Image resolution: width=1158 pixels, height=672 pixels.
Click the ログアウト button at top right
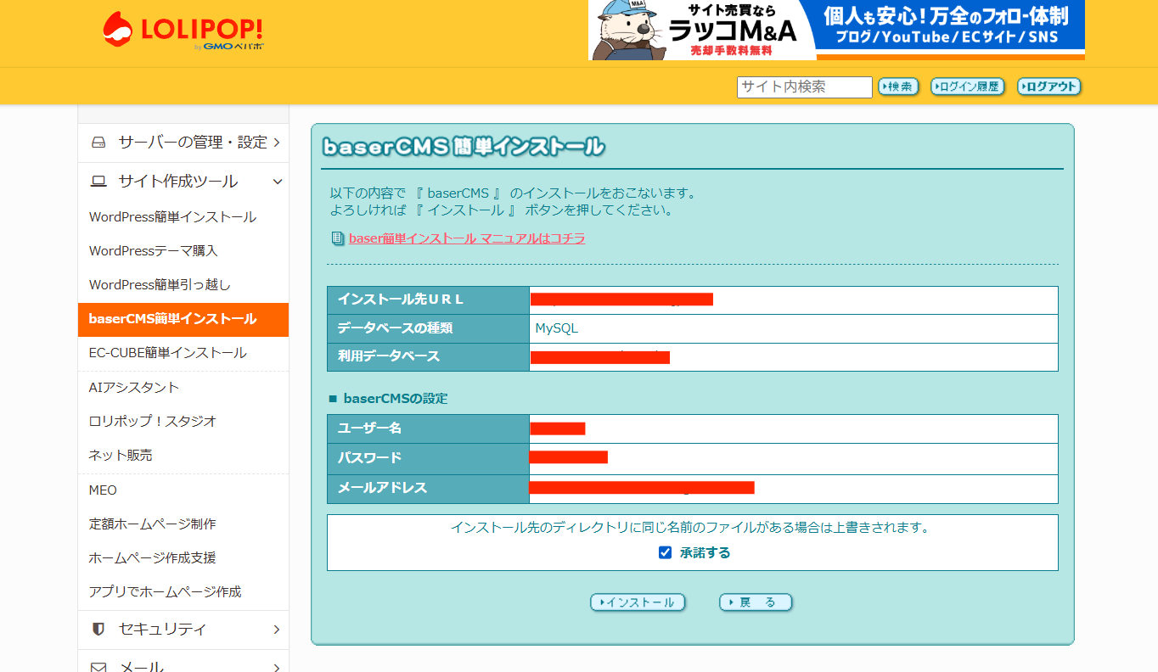[x=1048, y=87]
